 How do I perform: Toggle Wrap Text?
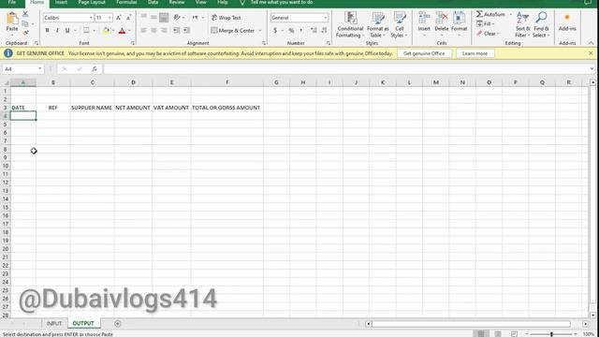(x=226, y=18)
